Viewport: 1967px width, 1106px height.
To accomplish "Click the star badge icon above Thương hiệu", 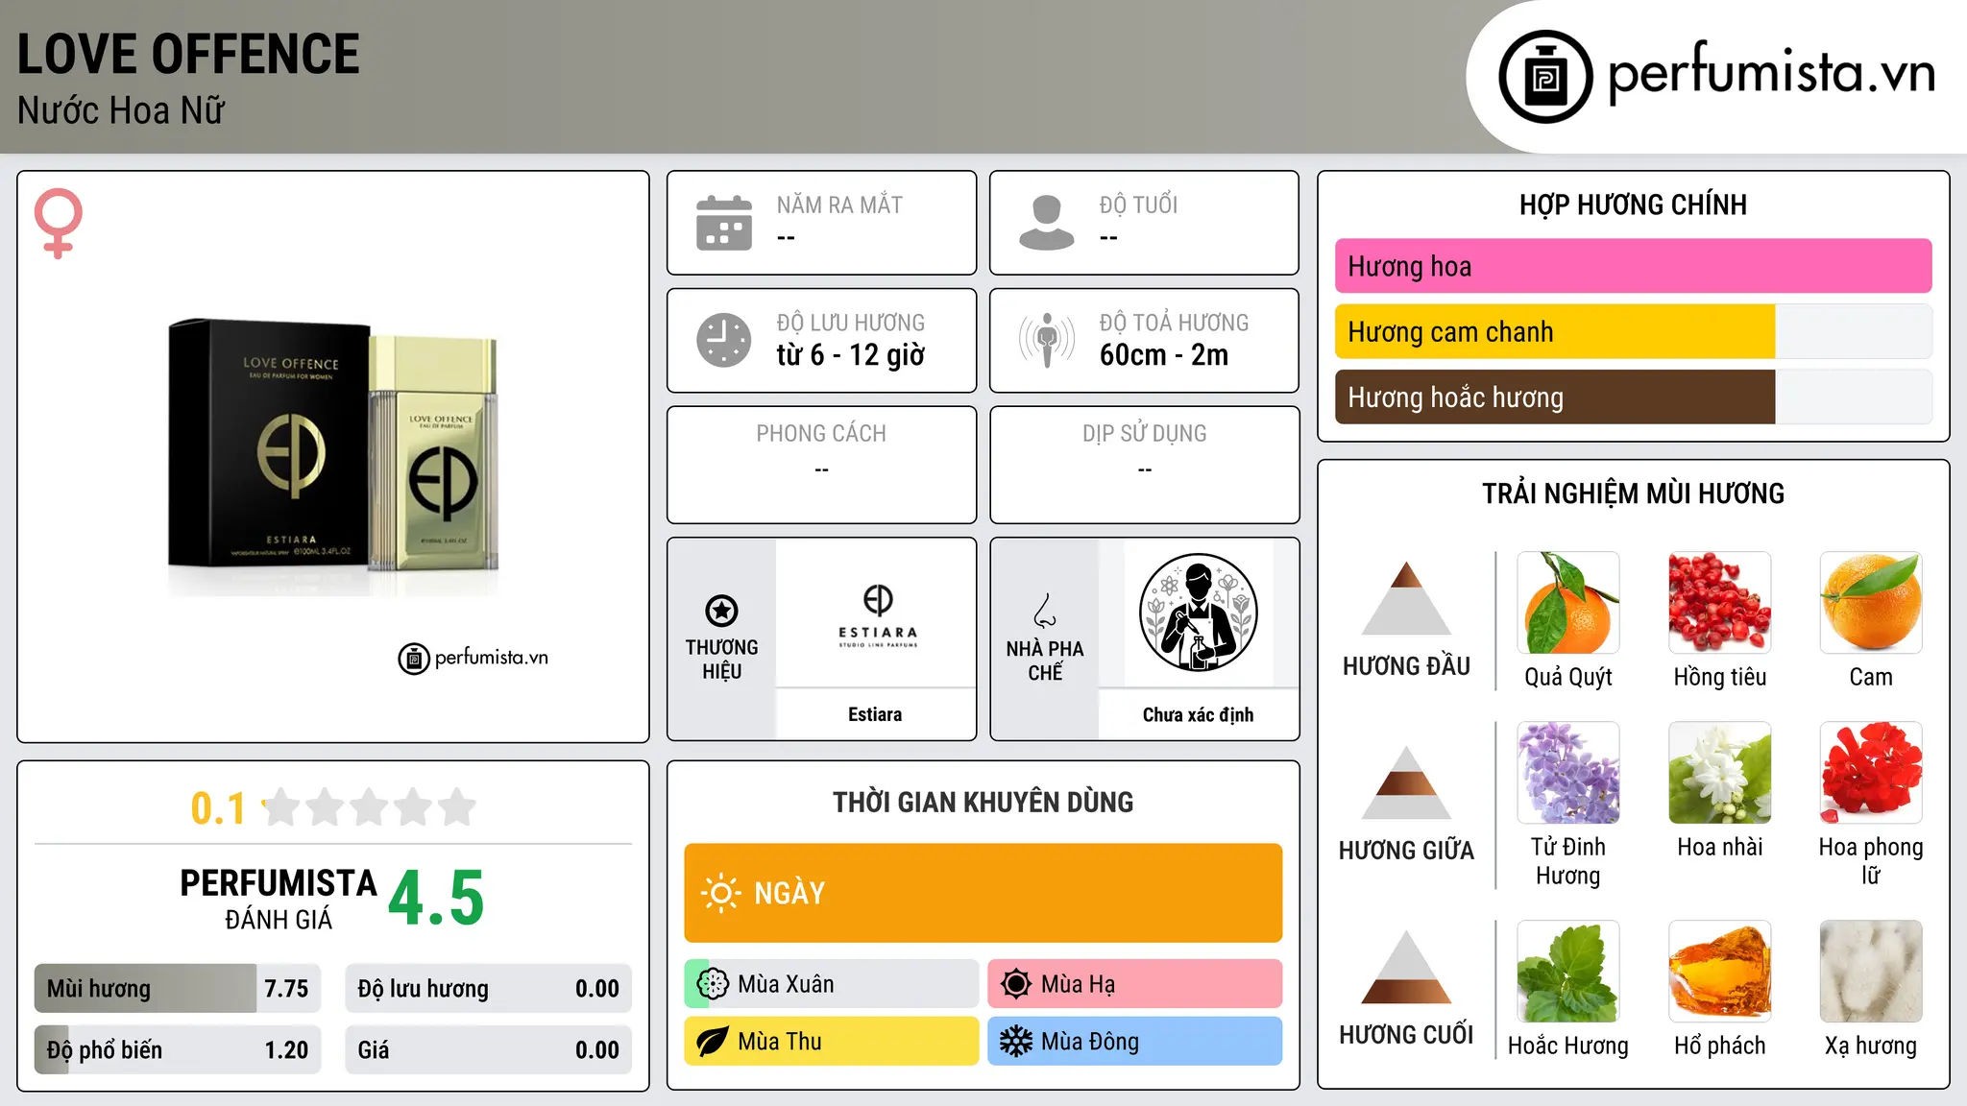I will 721,610.
